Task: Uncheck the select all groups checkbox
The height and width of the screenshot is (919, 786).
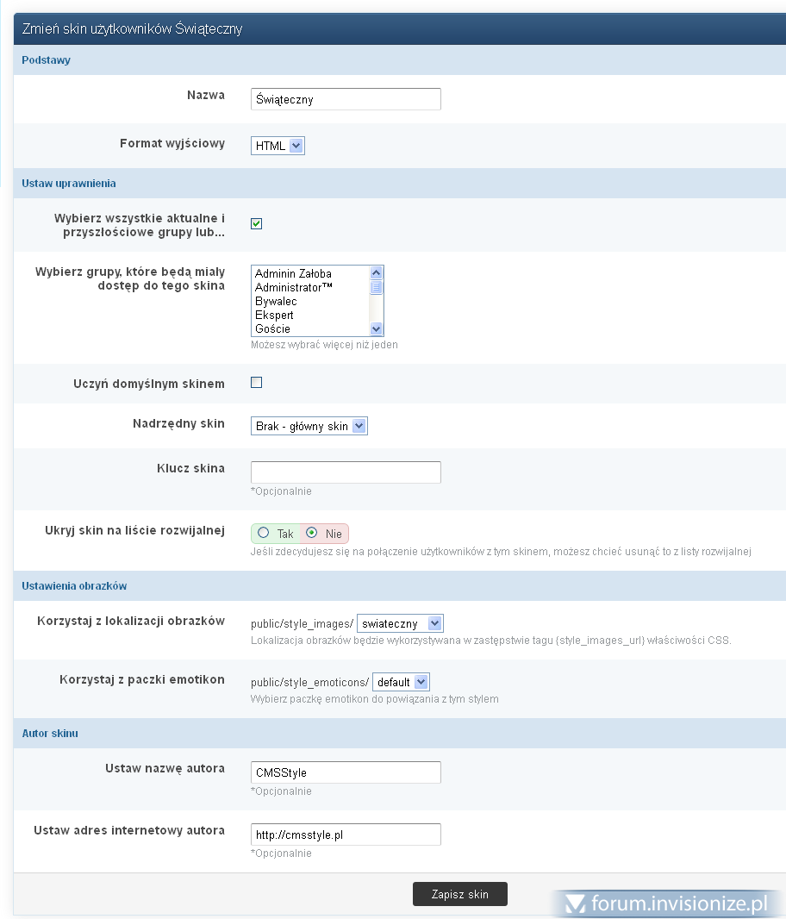Action: (256, 224)
